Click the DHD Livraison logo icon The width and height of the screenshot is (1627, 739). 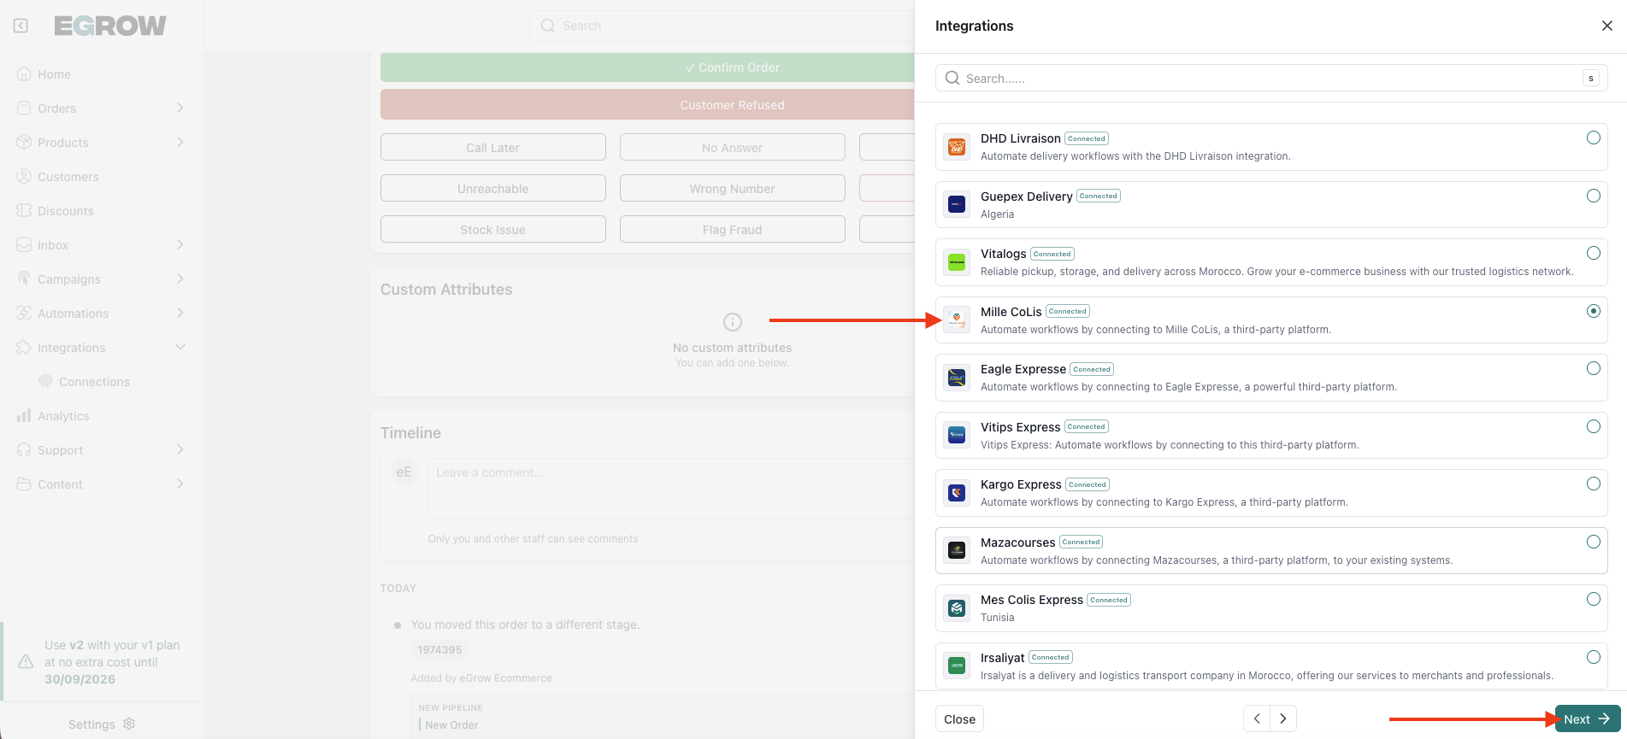(957, 147)
